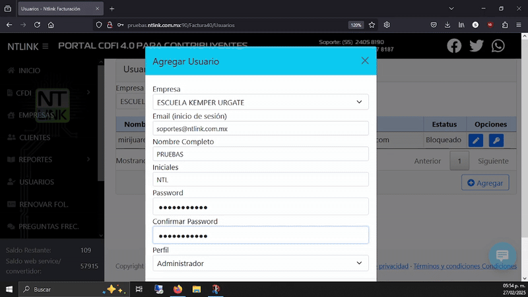Viewport: 528px width, 297px height.
Task: Open EMPRESAS in sidebar
Action: 31,115
